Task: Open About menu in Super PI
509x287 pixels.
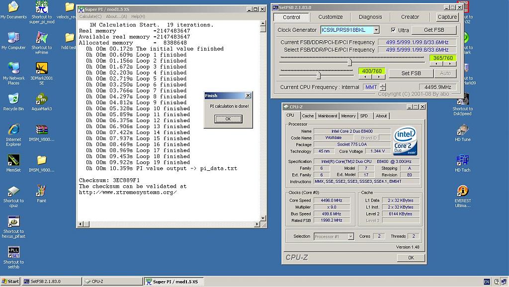Action: coord(116,16)
